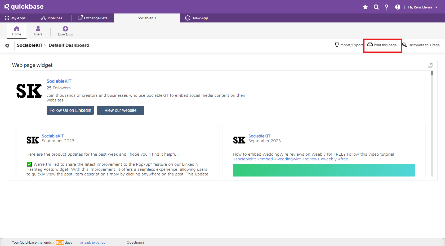Open SociableKIT link on WeddingWire post

[x=259, y=136]
